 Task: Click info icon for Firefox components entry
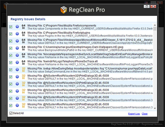(x=17, y=27)
